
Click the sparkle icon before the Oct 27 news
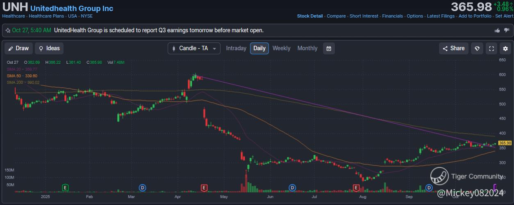pos(8,30)
